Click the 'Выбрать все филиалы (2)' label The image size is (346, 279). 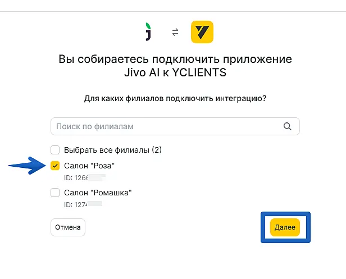tap(113, 150)
